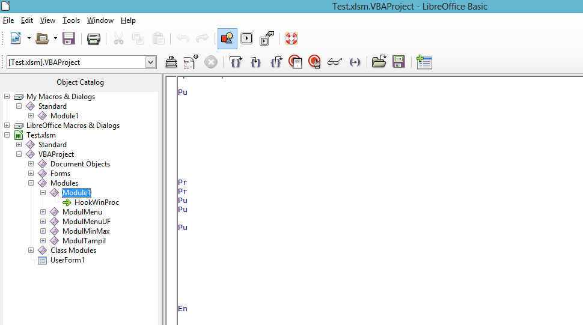Open the New document dropdown arrow
Screen dimensions: 583x325
29,38
